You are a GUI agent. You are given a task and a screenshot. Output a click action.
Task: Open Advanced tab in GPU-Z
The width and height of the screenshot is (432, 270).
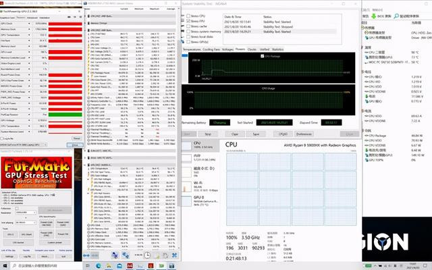tap(32, 18)
